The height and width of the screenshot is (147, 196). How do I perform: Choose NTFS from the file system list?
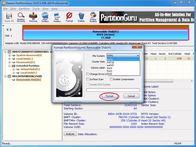point(123,60)
